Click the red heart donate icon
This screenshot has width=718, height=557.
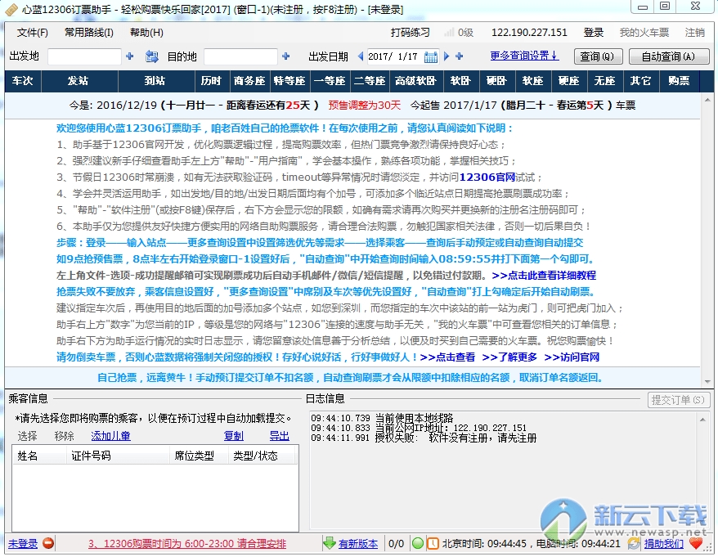[x=696, y=543]
